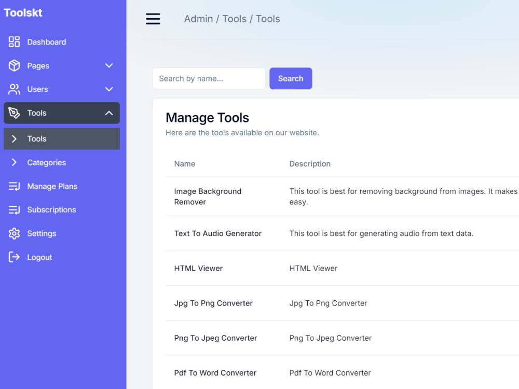Click the HTML Viewer description cell

tap(313, 268)
